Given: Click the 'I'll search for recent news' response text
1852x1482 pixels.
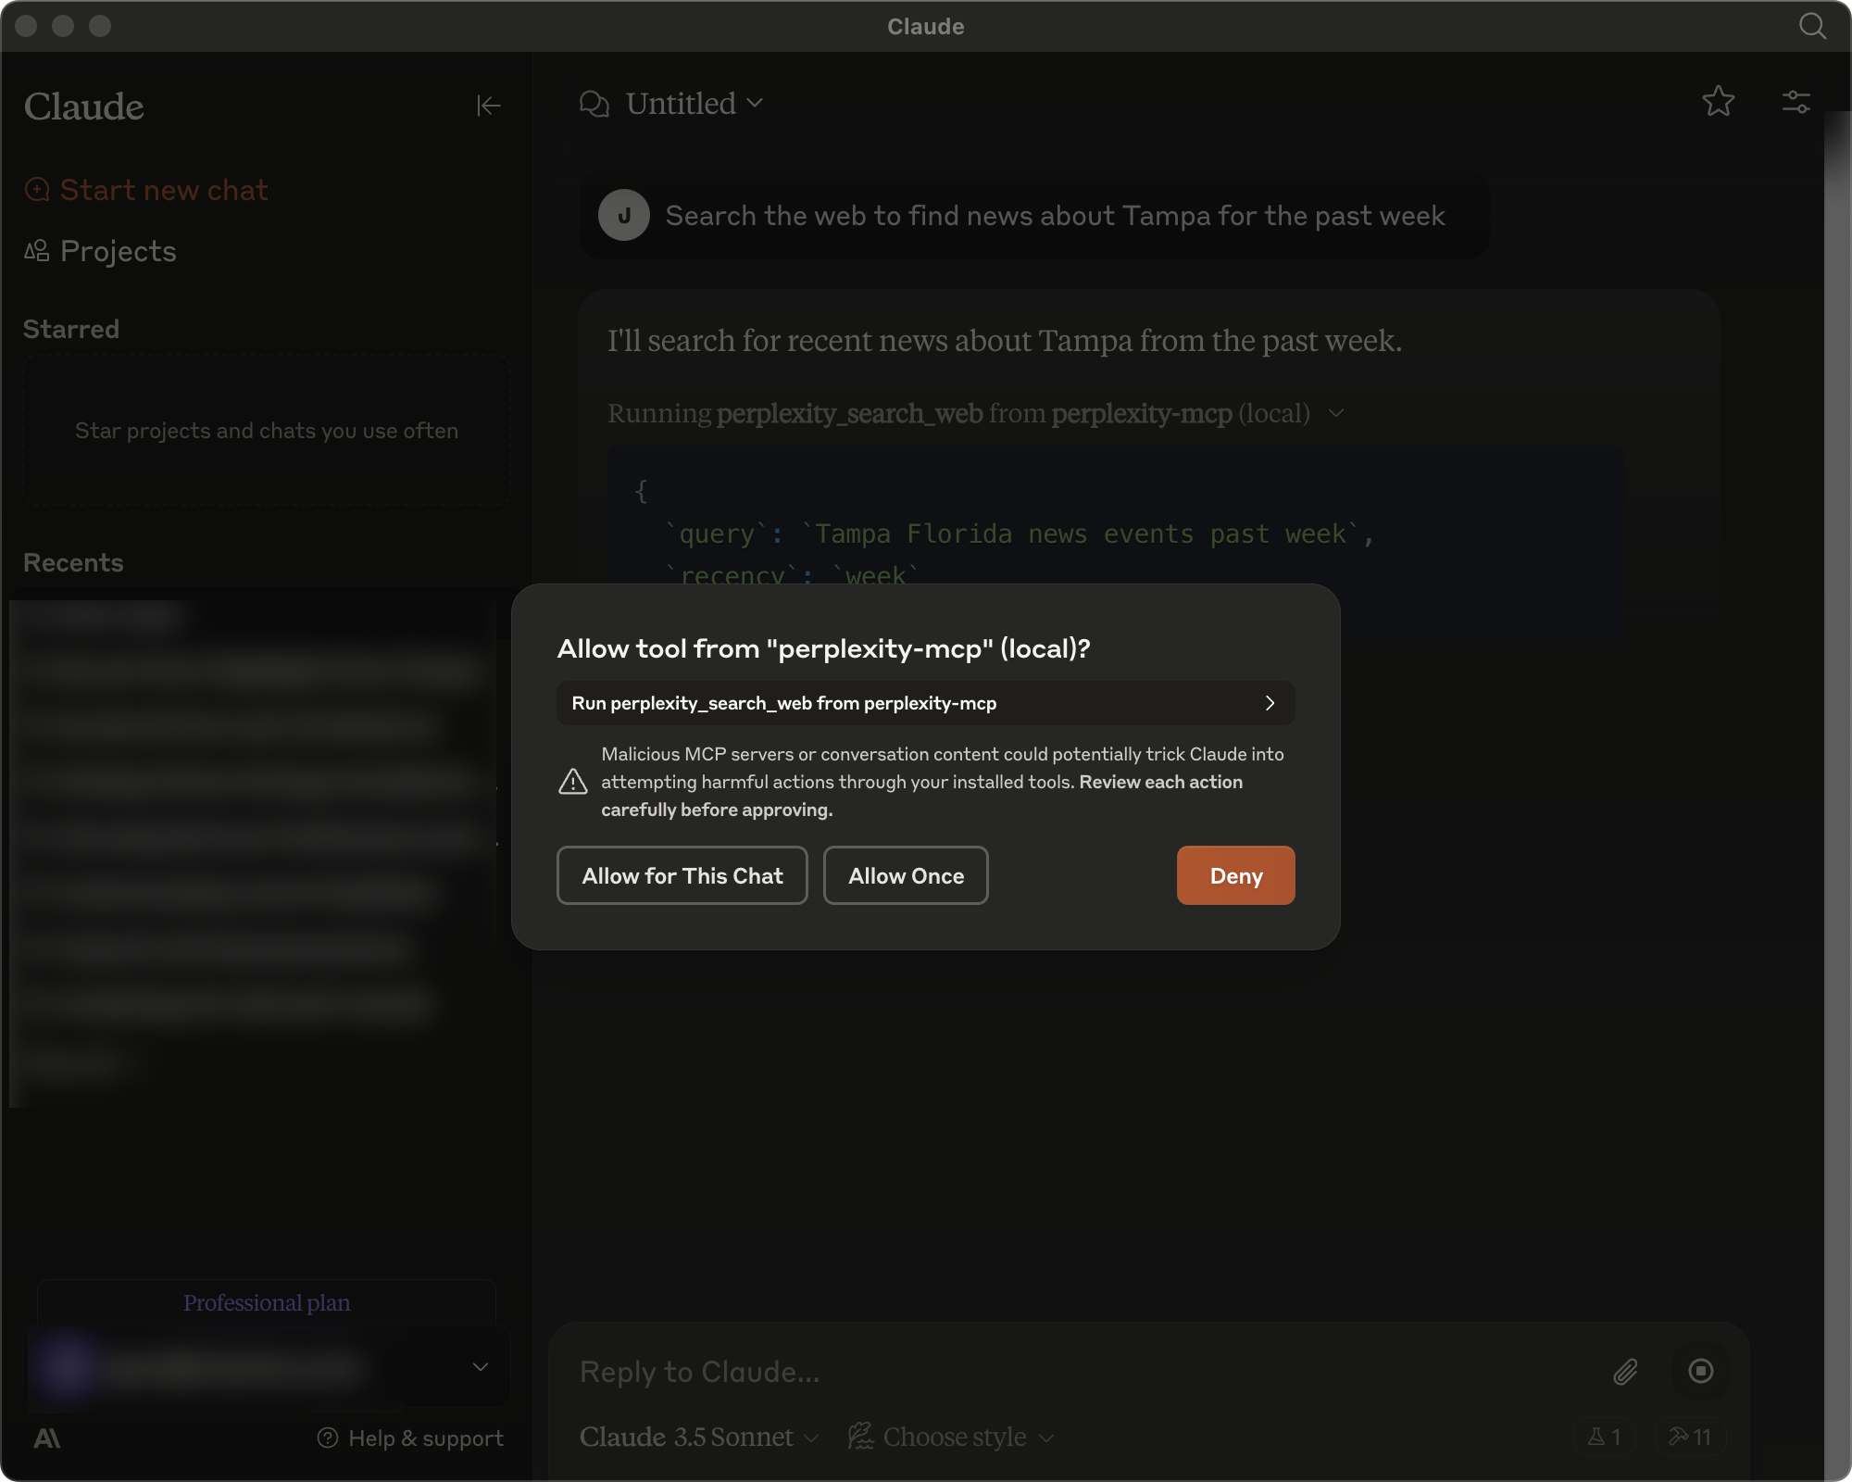Looking at the screenshot, I should (x=1005, y=341).
